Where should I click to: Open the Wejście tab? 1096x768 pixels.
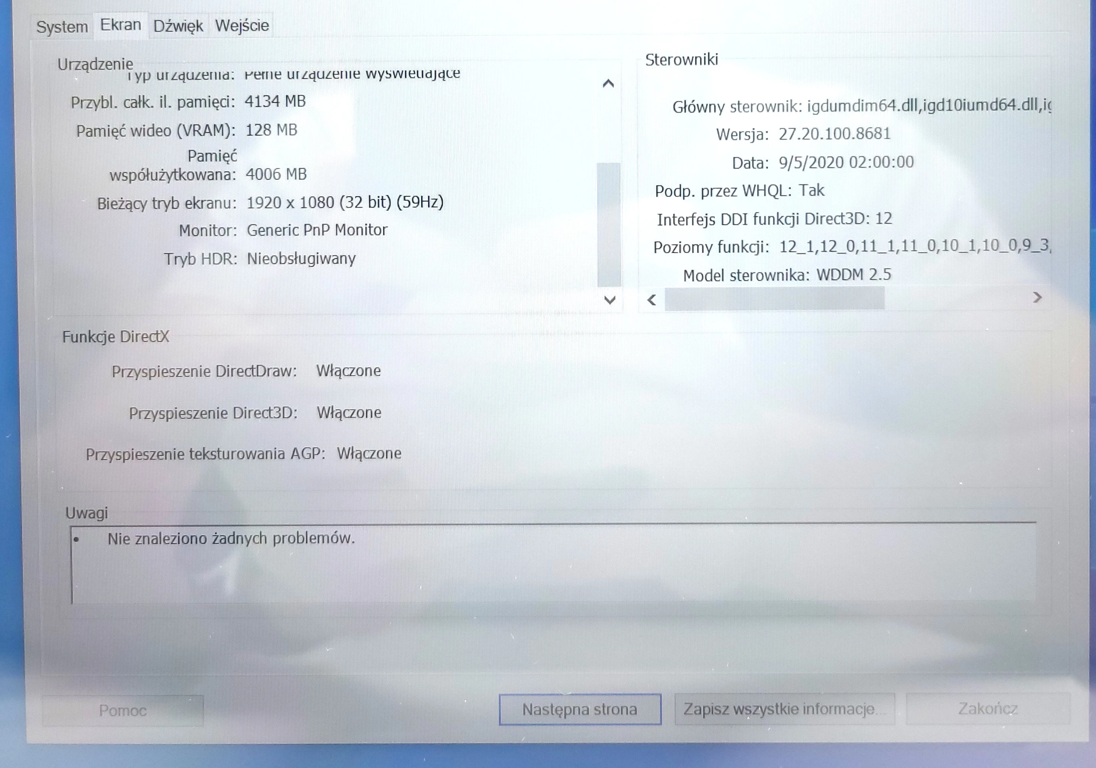tap(242, 25)
